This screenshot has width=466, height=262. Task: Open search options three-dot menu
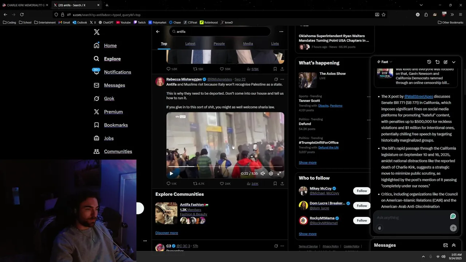click(x=281, y=32)
